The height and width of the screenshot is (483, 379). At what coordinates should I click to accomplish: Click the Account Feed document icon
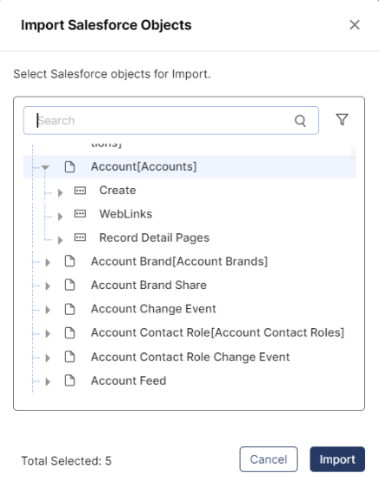70,380
